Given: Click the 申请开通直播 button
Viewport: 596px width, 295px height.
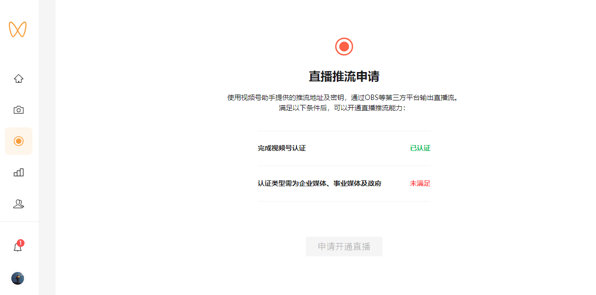Looking at the screenshot, I should 344,246.
